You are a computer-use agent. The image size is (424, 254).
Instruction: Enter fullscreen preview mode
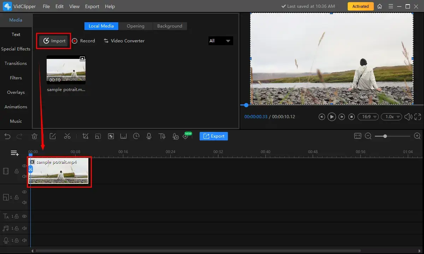click(x=418, y=117)
